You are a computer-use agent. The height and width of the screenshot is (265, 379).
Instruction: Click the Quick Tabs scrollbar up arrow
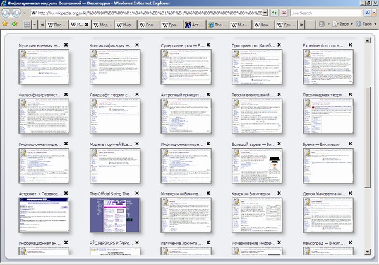(368, 40)
